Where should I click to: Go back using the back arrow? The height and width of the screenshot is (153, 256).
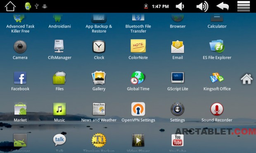223,7
